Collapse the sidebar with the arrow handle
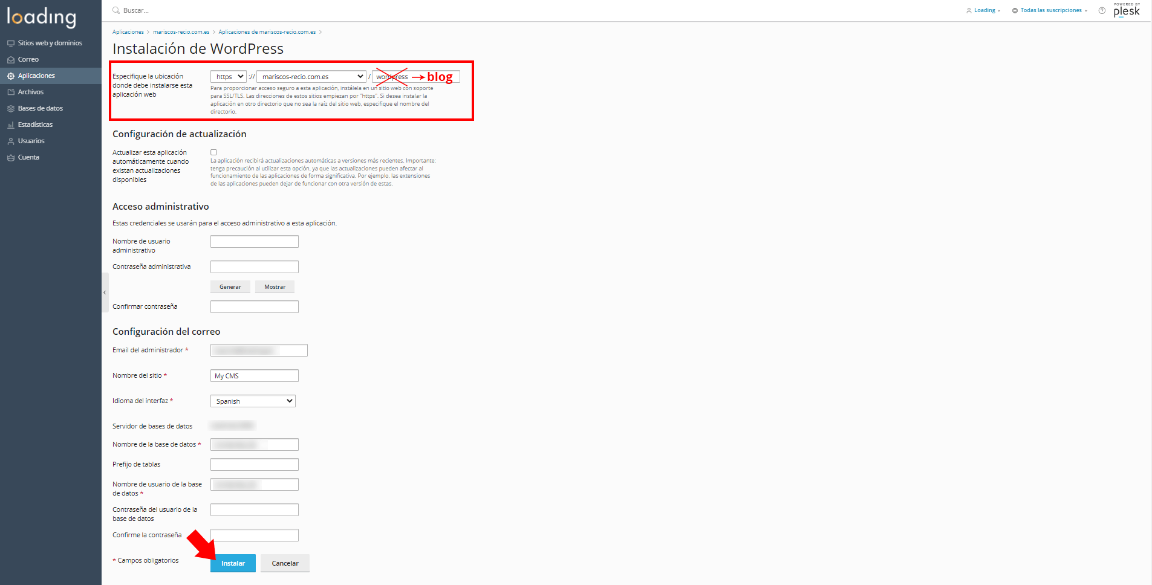 click(105, 292)
